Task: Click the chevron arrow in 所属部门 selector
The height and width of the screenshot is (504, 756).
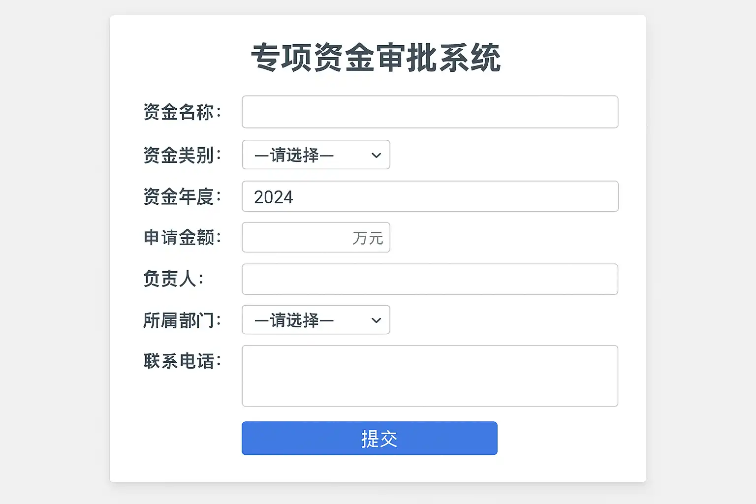Action: pos(377,320)
